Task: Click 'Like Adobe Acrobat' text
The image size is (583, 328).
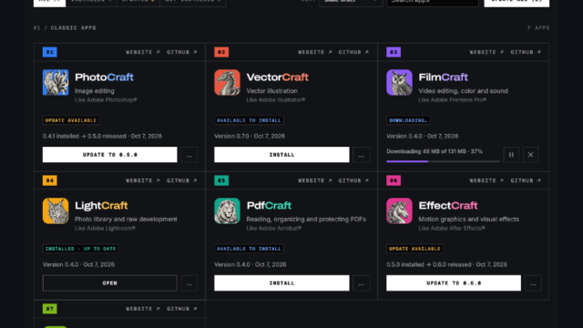Action: (274, 229)
